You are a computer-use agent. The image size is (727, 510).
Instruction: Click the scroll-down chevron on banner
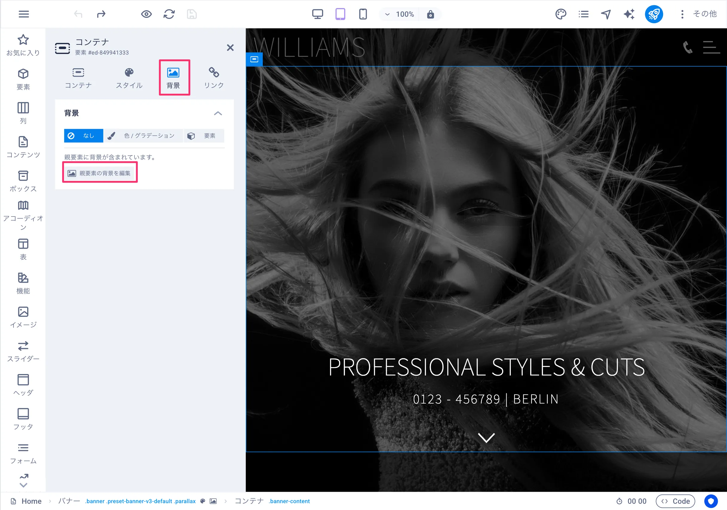[486, 438]
